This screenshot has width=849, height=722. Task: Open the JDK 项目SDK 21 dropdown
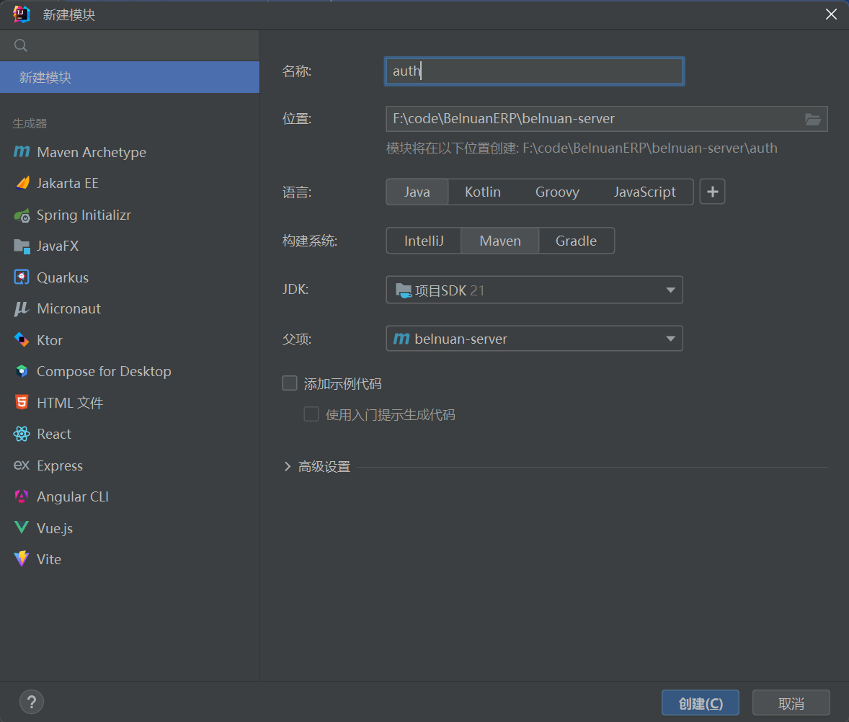[x=534, y=290]
